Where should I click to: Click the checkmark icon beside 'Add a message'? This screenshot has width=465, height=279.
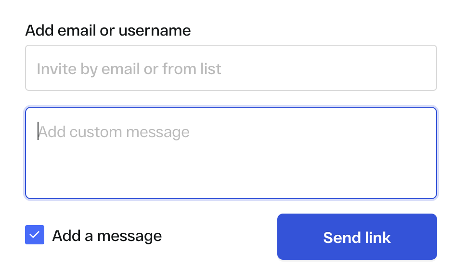pyautogui.click(x=35, y=235)
